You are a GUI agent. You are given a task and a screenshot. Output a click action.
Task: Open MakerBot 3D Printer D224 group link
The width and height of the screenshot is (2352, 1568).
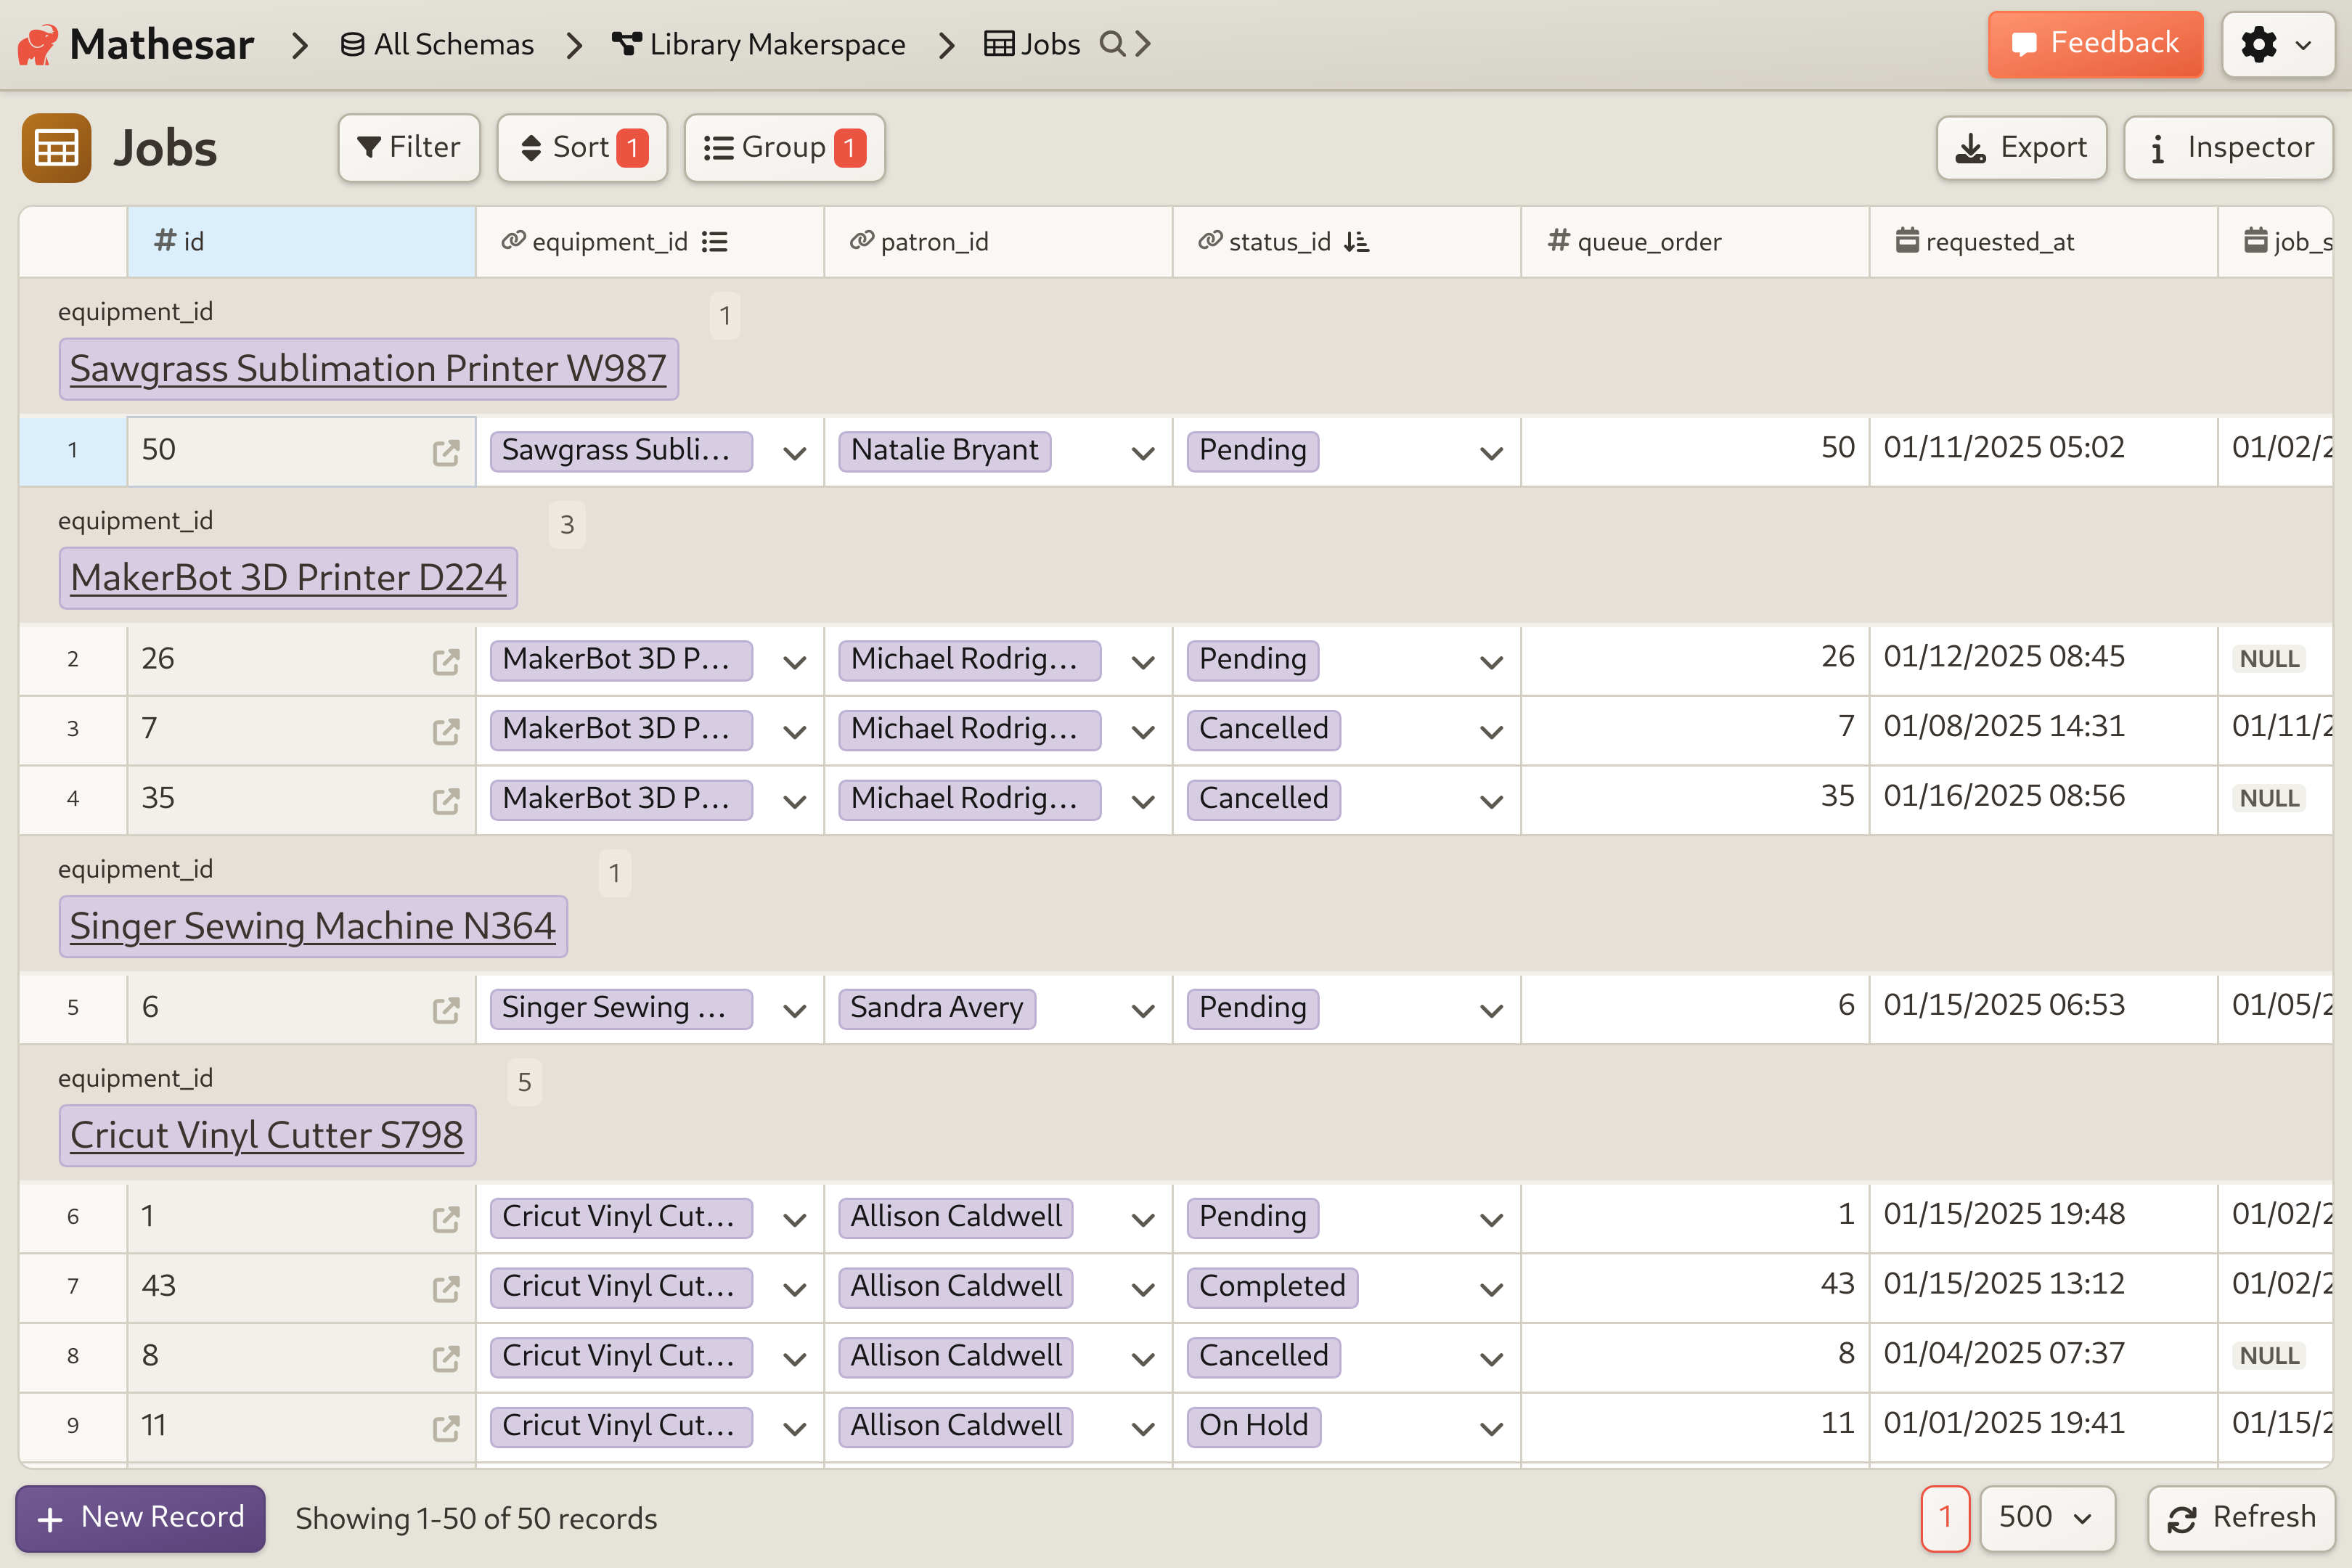(x=288, y=578)
